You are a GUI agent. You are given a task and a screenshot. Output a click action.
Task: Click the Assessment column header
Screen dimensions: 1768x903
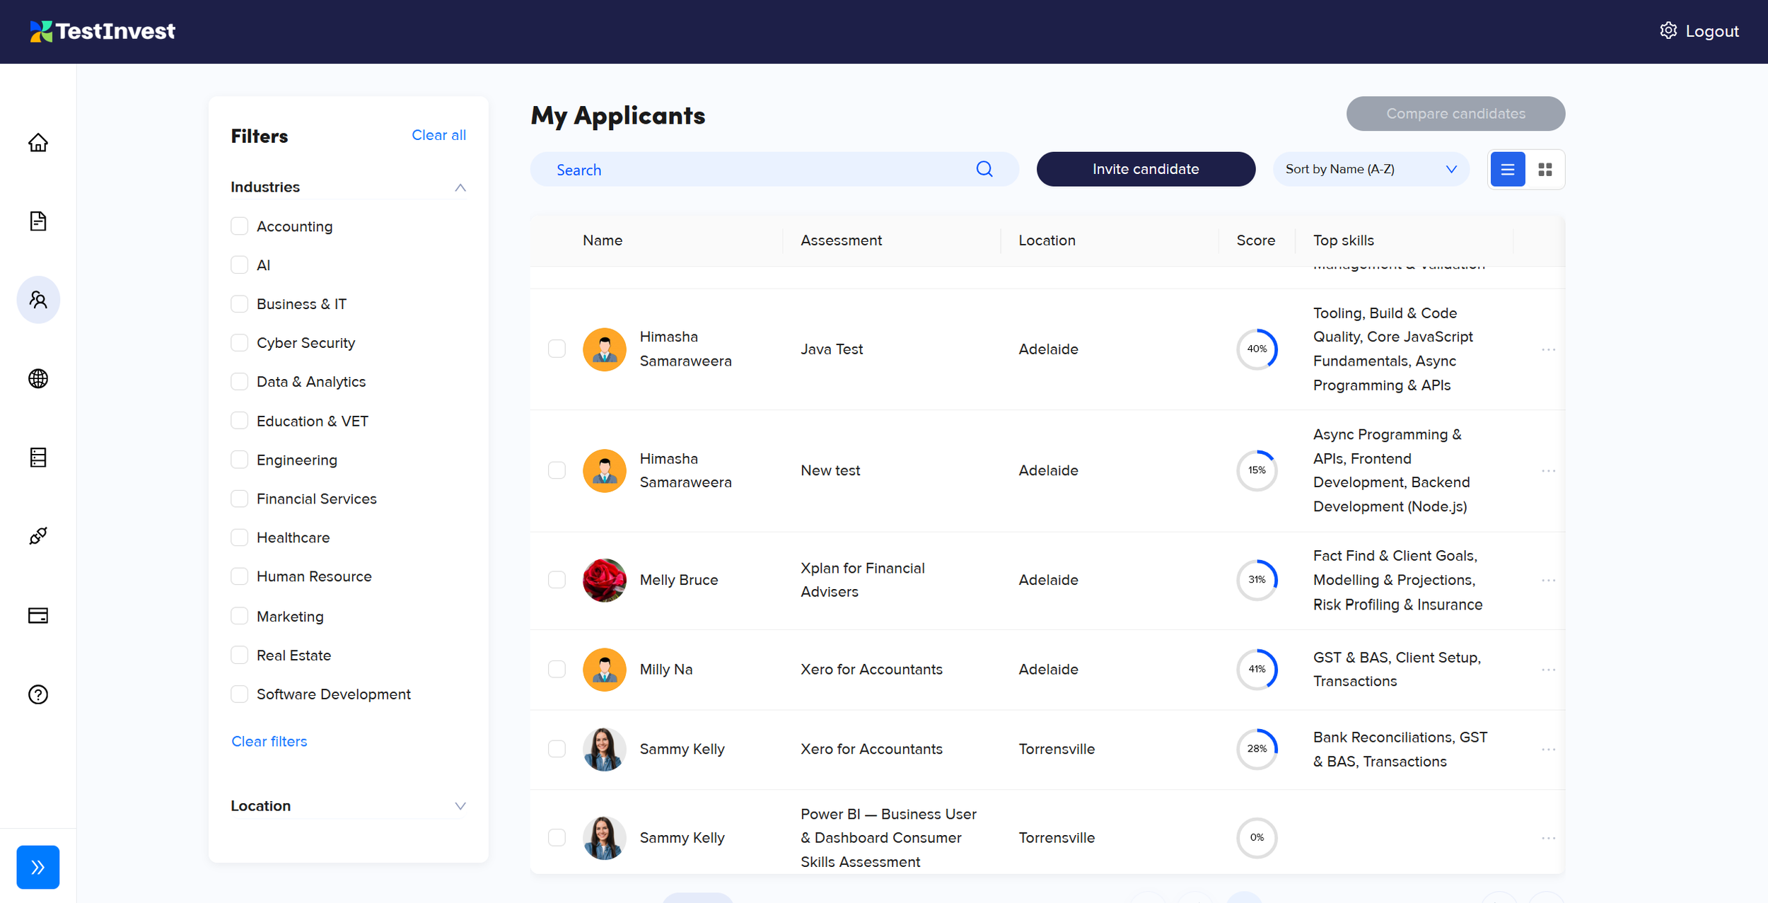pyautogui.click(x=841, y=240)
